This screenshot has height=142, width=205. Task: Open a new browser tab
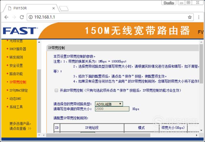click(64, 9)
